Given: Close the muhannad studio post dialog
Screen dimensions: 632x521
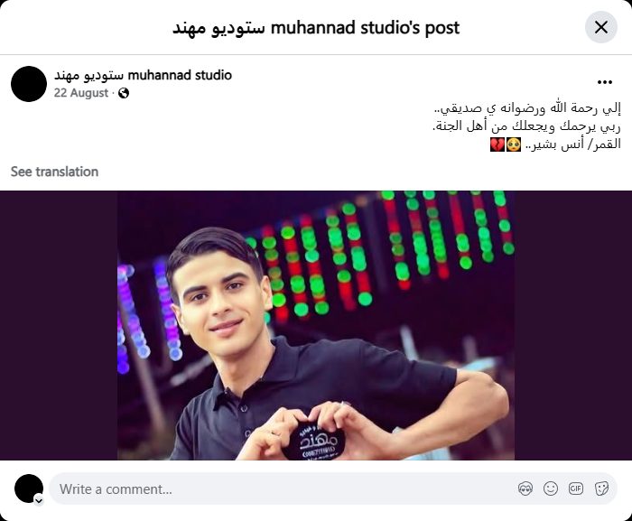Looking at the screenshot, I should (601, 27).
